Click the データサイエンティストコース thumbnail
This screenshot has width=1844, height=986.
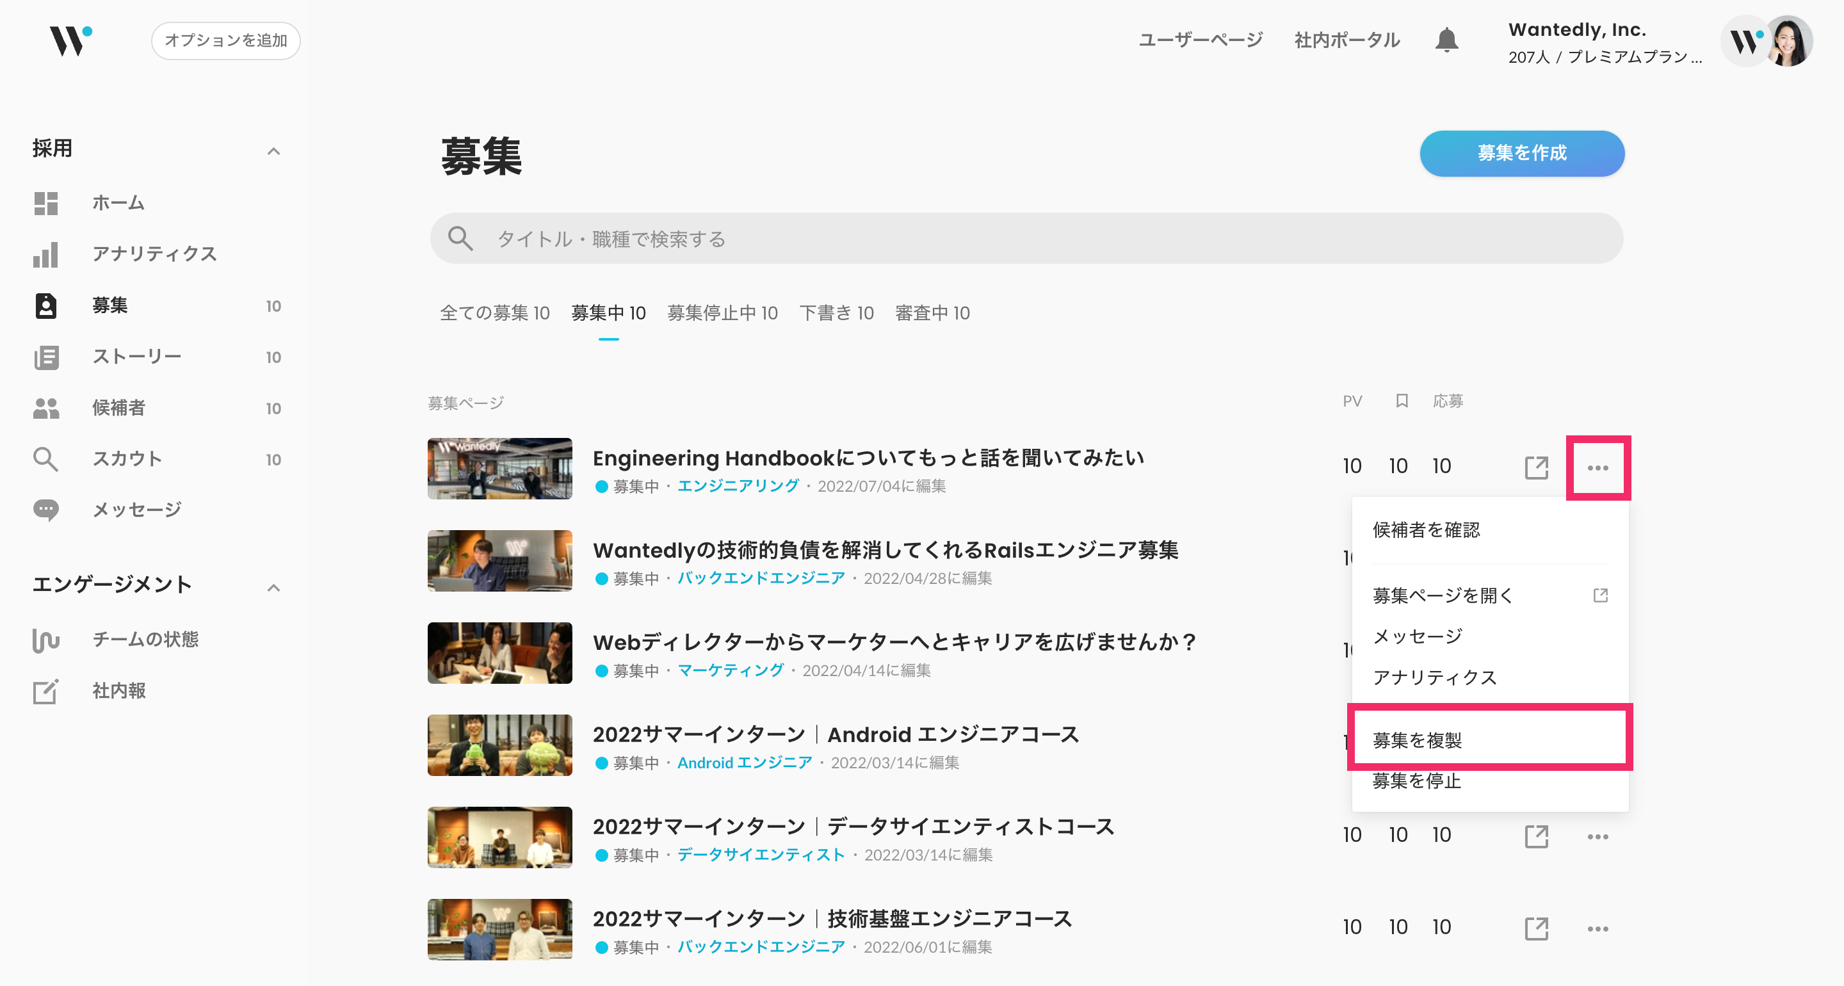(x=499, y=837)
